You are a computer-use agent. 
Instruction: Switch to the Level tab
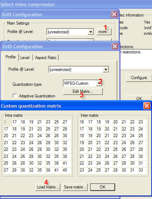[25, 58]
